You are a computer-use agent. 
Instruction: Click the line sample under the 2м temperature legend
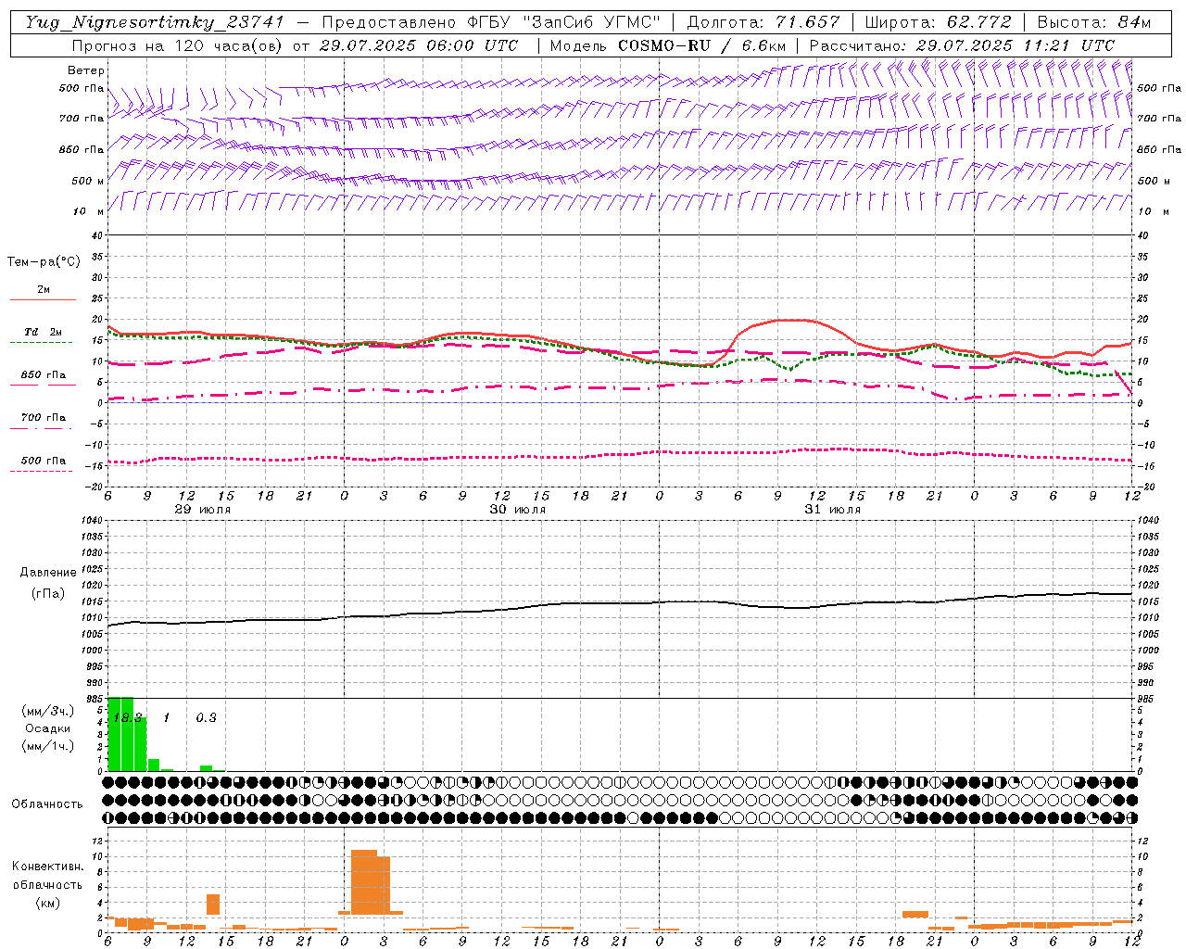tap(43, 300)
